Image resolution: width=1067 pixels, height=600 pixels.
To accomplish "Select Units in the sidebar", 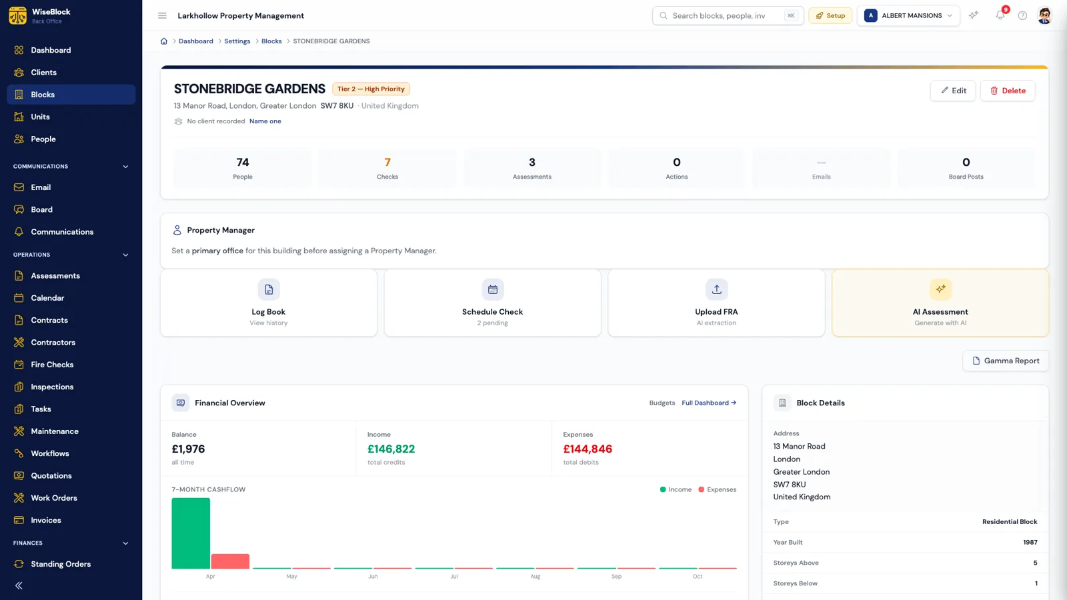I will (x=71, y=117).
